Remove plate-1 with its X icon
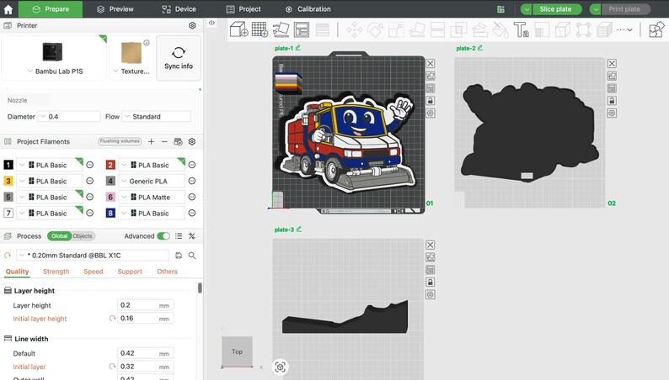 pyautogui.click(x=431, y=63)
